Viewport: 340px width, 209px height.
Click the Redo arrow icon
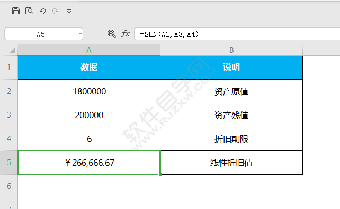click(56, 11)
